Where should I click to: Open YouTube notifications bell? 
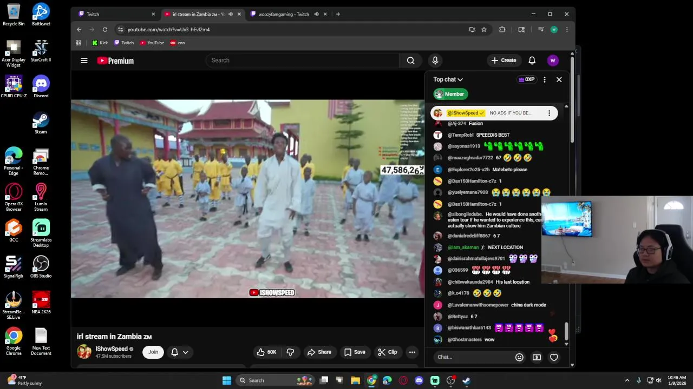(532, 61)
